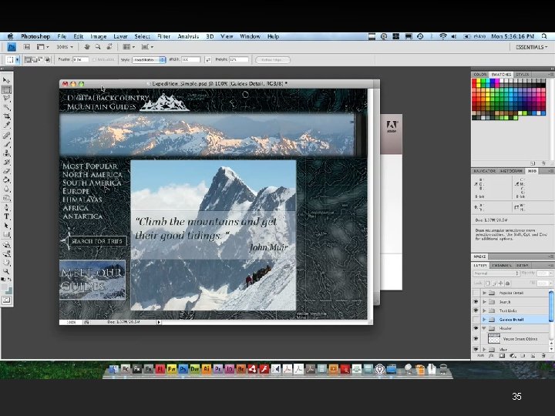Create a new layer from Layers panel
The height and width of the screenshot is (416, 555).
point(533,356)
